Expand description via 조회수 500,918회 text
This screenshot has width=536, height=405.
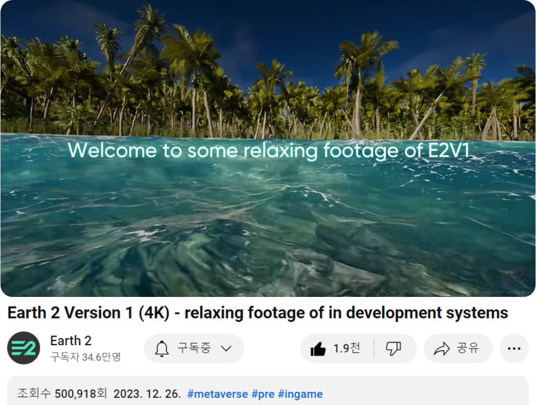click(x=62, y=394)
